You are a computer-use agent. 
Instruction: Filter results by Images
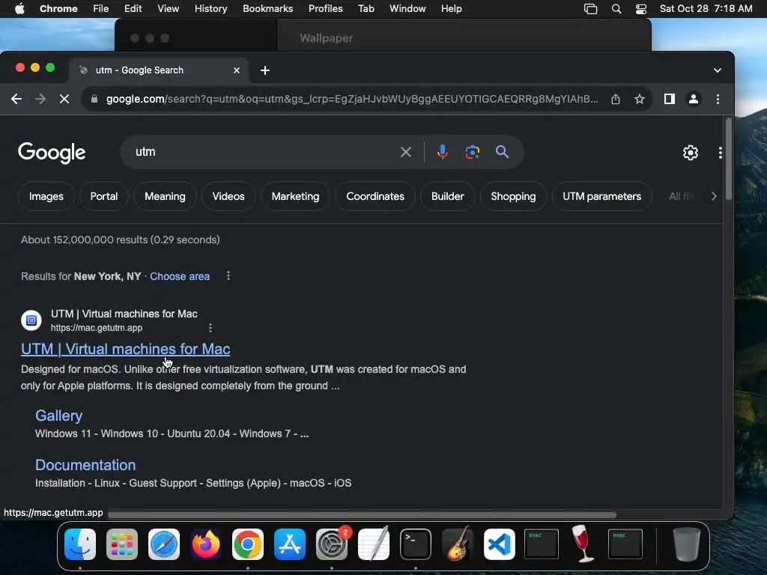pyautogui.click(x=46, y=197)
